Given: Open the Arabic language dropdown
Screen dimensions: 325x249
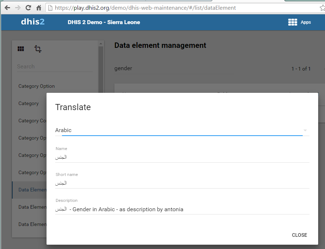Looking at the screenshot, I should [x=179, y=130].
